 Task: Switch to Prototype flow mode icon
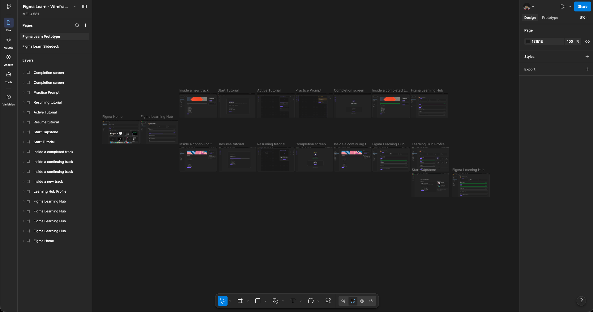(362, 301)
